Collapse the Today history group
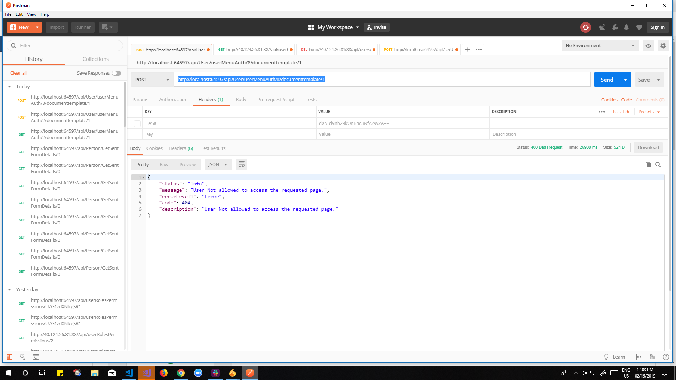Screen dimensions: 676x380 coord(10,87)
